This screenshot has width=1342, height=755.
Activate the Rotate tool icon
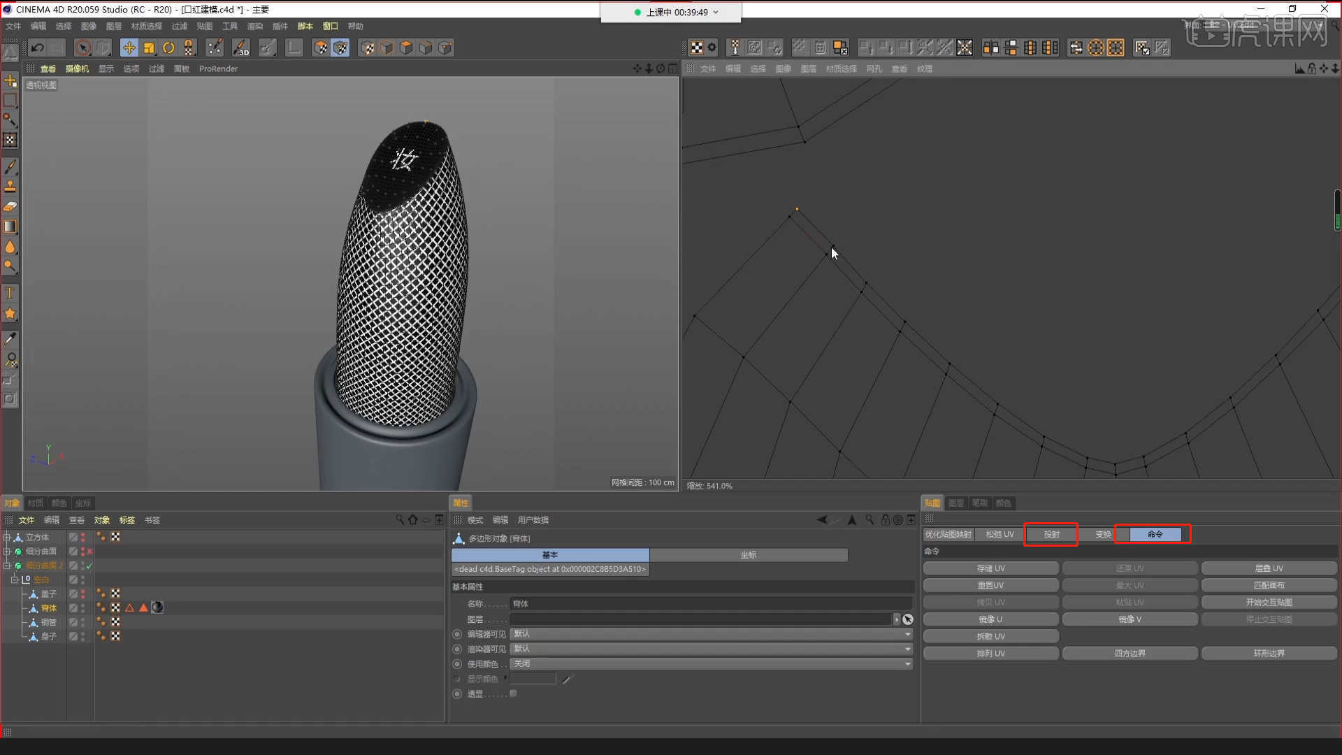[168, 48]
